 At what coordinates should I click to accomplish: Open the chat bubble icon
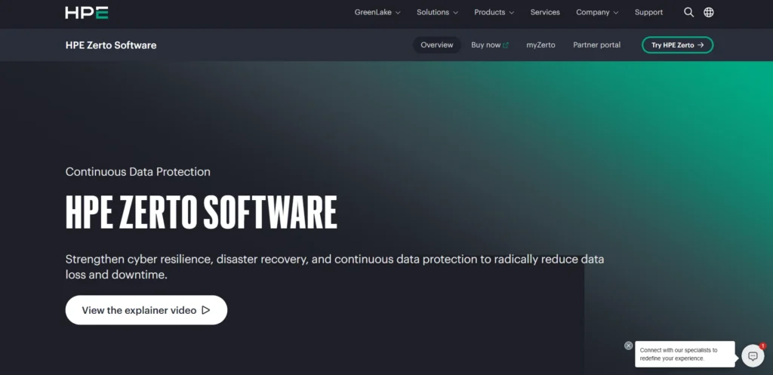click(x=753, y=355)
